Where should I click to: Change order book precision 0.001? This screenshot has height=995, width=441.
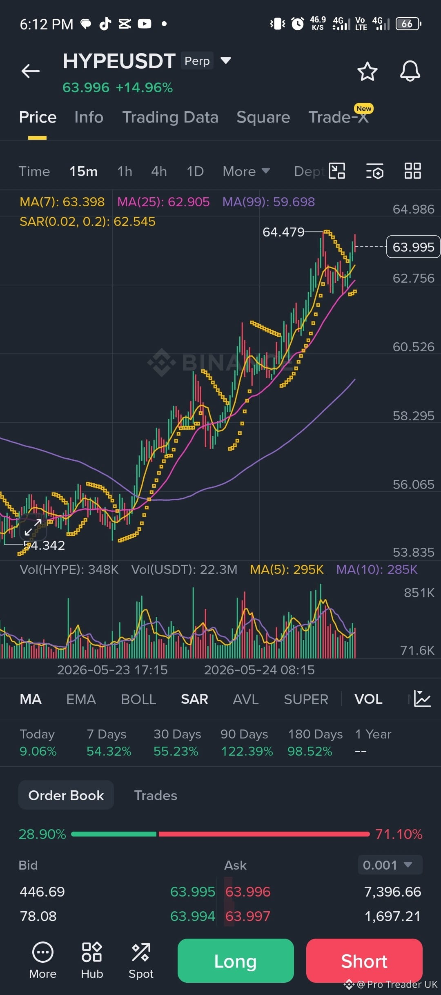click(390, 865)
